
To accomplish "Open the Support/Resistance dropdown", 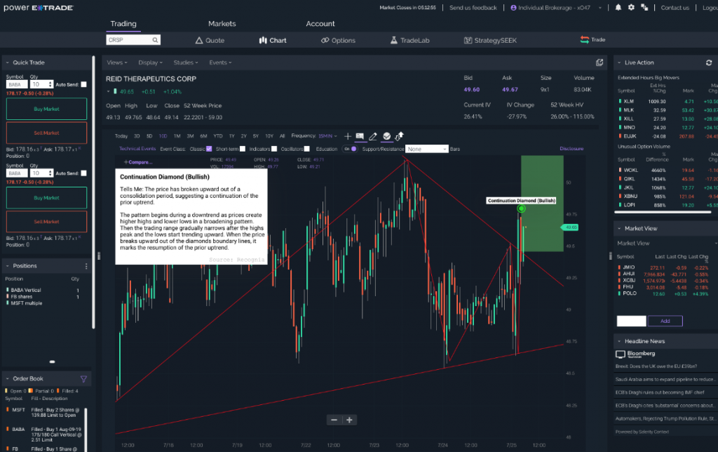I will coord(426,149).
